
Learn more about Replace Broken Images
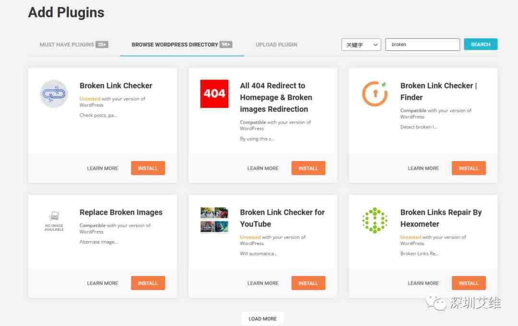pos(103,283)
